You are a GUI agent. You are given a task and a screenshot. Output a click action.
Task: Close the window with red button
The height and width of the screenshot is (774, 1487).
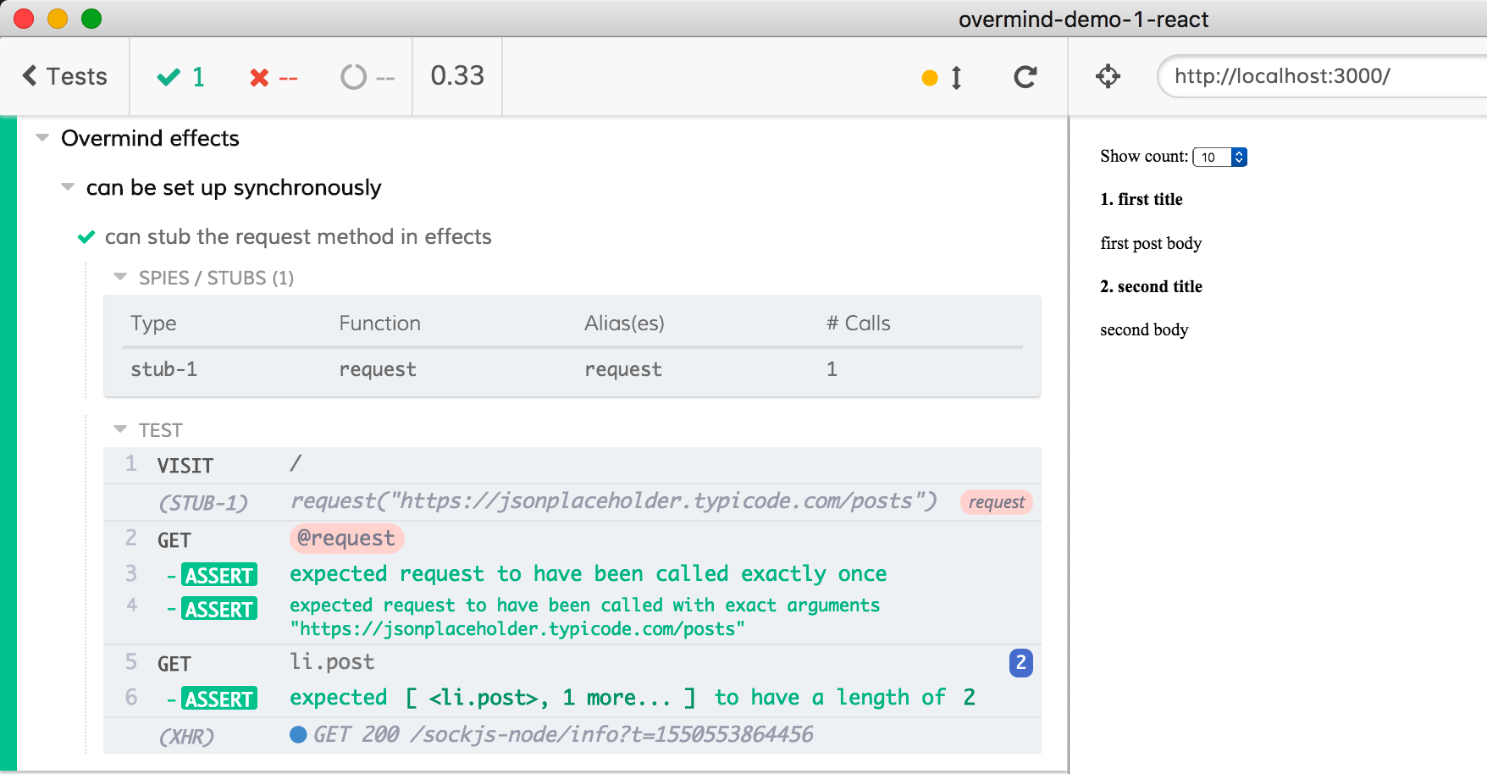[x=24, y=19]
